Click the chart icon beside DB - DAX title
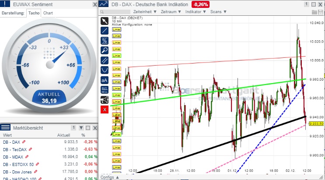The height and width of the screenshot is (180, 325). (x=103, y=4)
